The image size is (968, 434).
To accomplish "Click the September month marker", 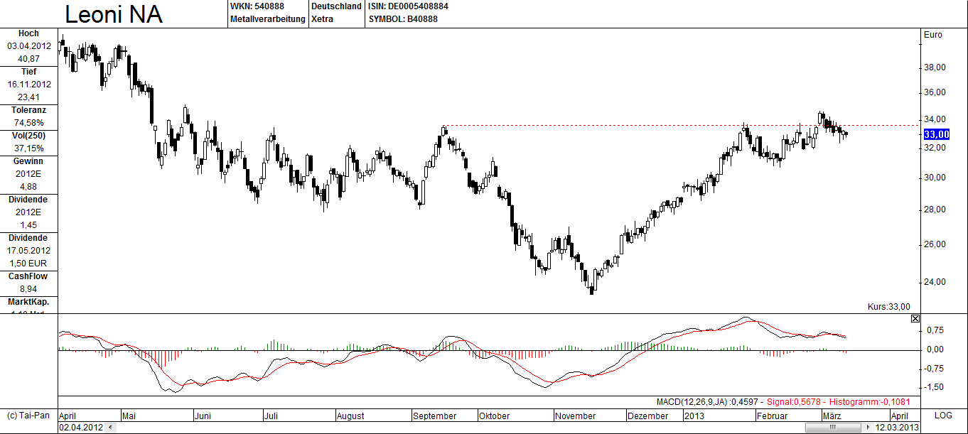I will tap(435, 416).
